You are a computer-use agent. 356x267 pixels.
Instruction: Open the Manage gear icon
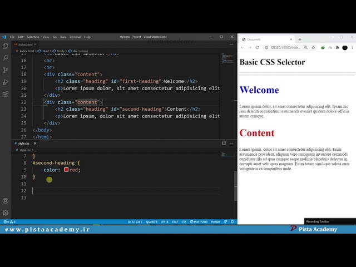[6, 212]
